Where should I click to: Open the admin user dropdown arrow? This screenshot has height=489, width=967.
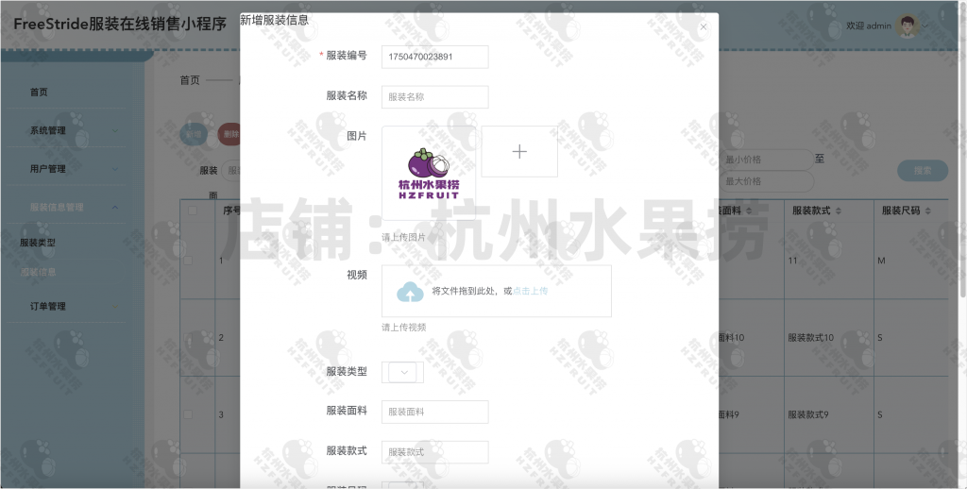click(925, 25)
